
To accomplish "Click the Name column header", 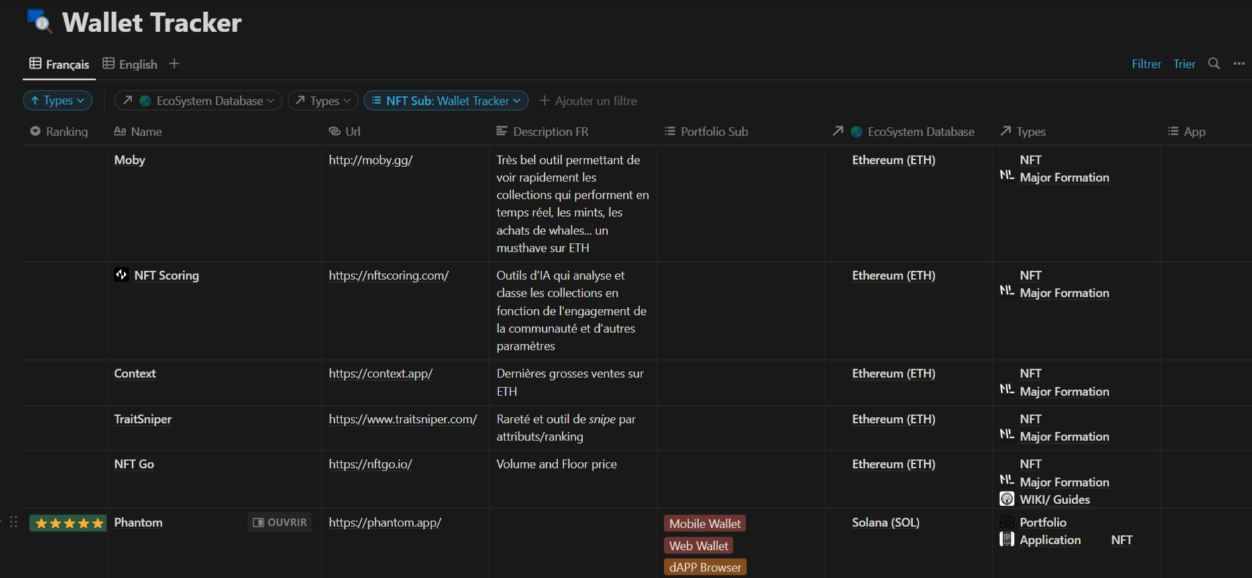I will point(138,132).
